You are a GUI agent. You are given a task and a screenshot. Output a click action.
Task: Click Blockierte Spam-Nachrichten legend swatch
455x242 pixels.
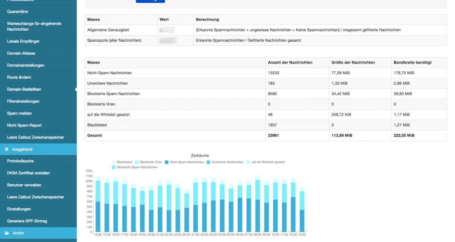pyautogui.click(x=114, y=167)
